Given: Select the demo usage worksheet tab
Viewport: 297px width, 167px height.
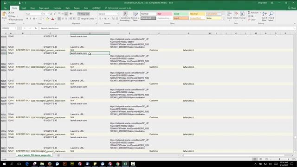Looking at the screenshot, I should click(34, 155).
